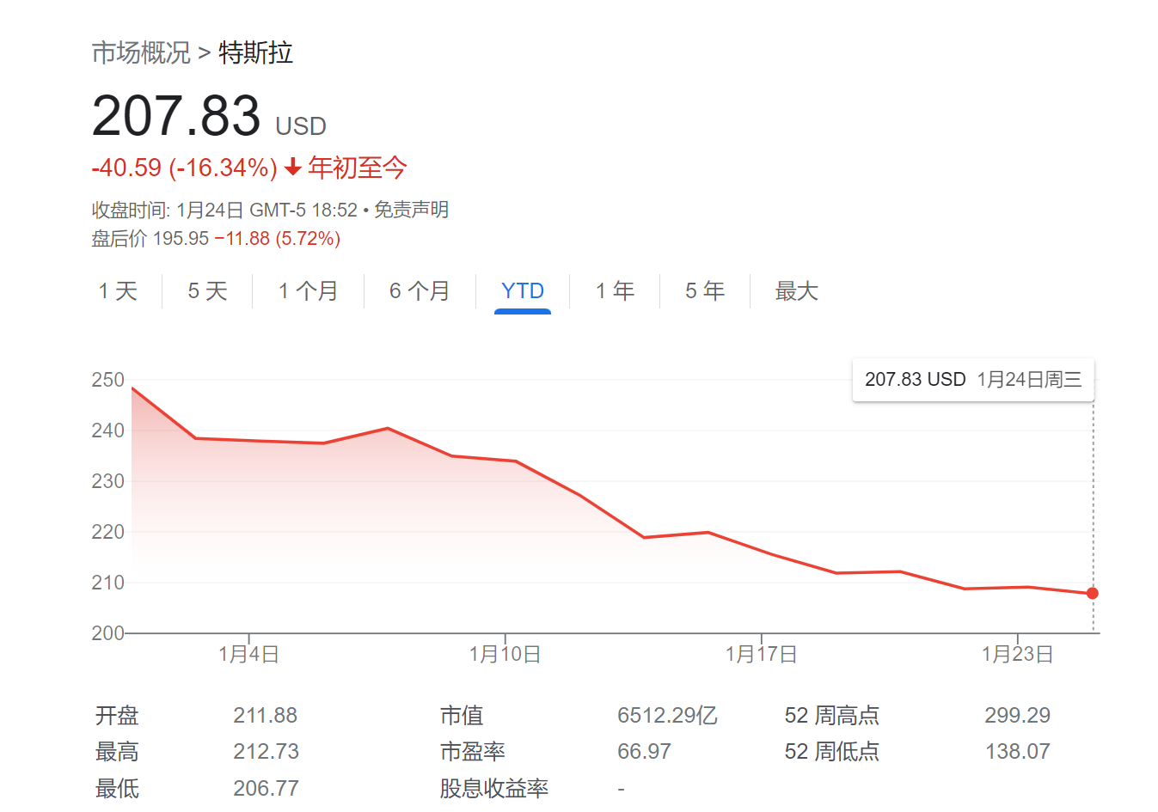This screenshot has width=1158, height=812.
Task: Click the 207.83 USD chart tooltip
Action: (x=973, y=380)
